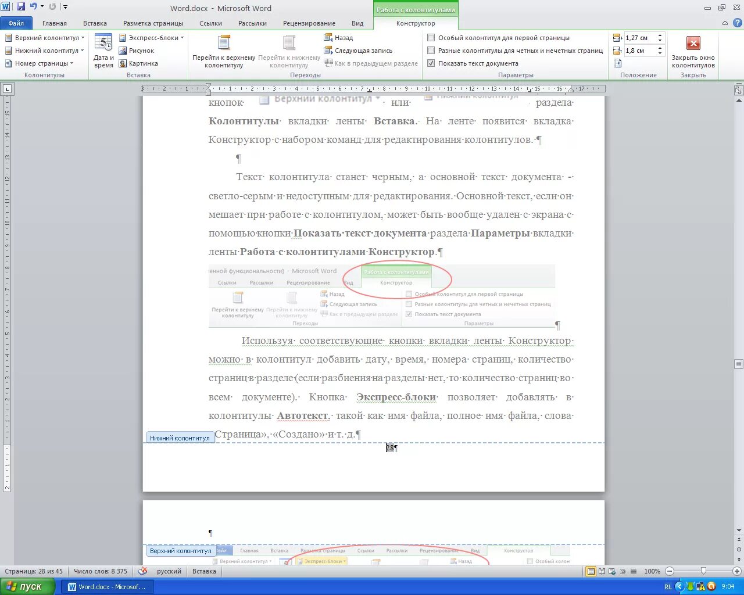744x595 pixels.
Task: Switch to Full Screen Reading view
Action: point(602,571)
